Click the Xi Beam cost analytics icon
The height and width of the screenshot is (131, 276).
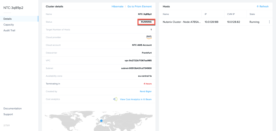tap(115, 99)
